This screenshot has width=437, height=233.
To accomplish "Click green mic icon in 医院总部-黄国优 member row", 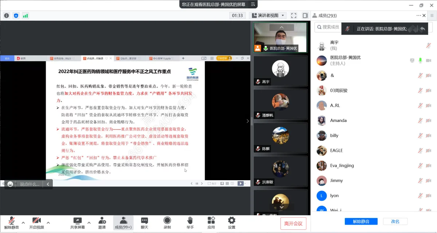I will click(420, 60).
